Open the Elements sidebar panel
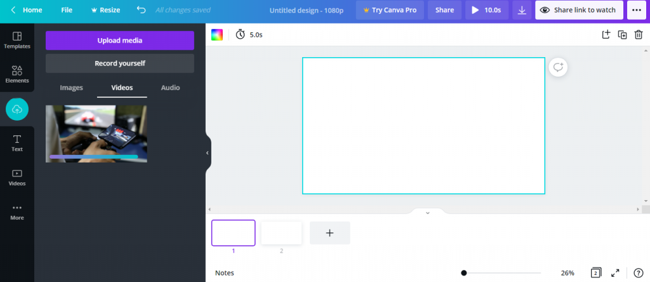The image size is (650, 282). coord(17,75)
